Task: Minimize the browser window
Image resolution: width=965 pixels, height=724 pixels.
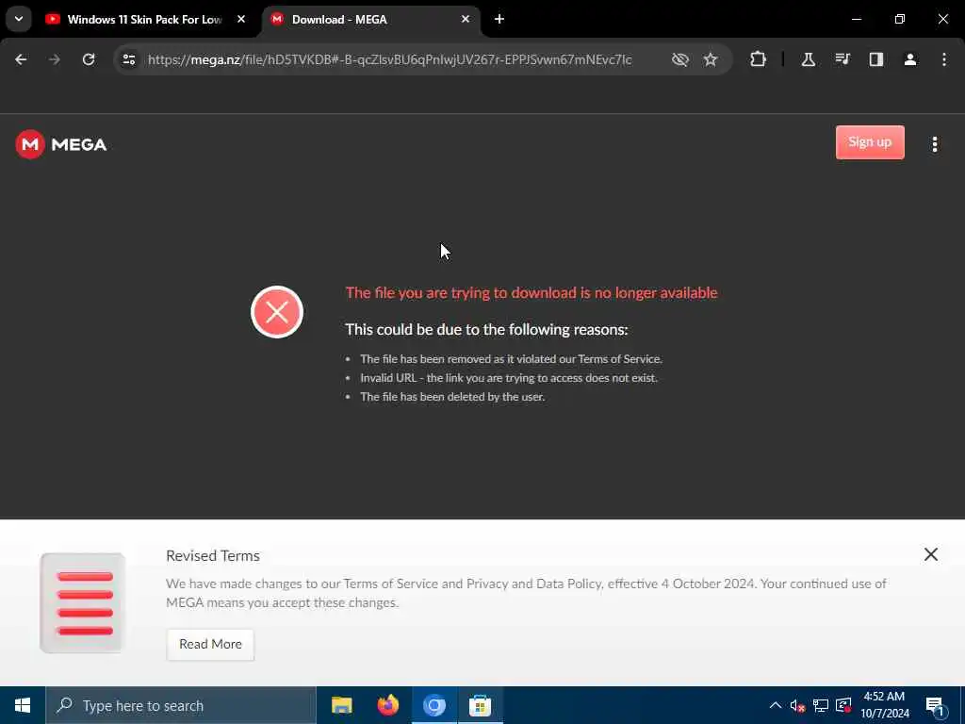Action: pos(856,19)
